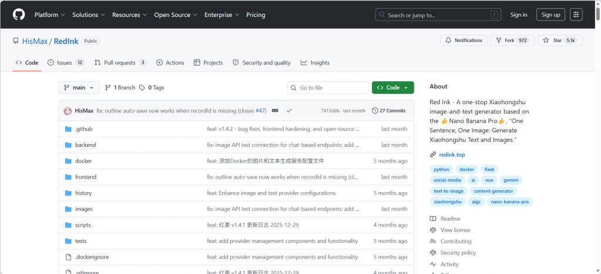
Task: Click the Sign up button
Action: 551,15
